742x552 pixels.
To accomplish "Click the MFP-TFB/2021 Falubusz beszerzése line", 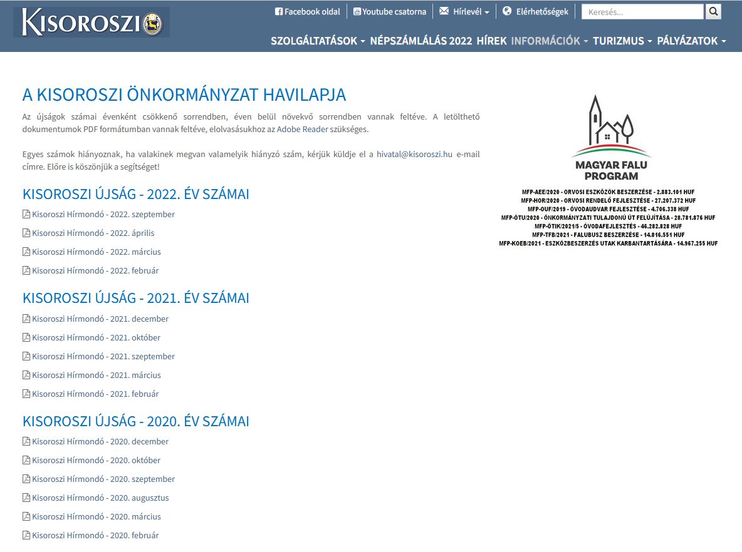I will pyautogui.click(x=608, y=235).
